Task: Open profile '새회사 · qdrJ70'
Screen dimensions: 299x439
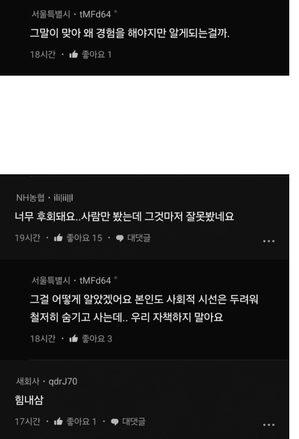Action: click(47, 381)
